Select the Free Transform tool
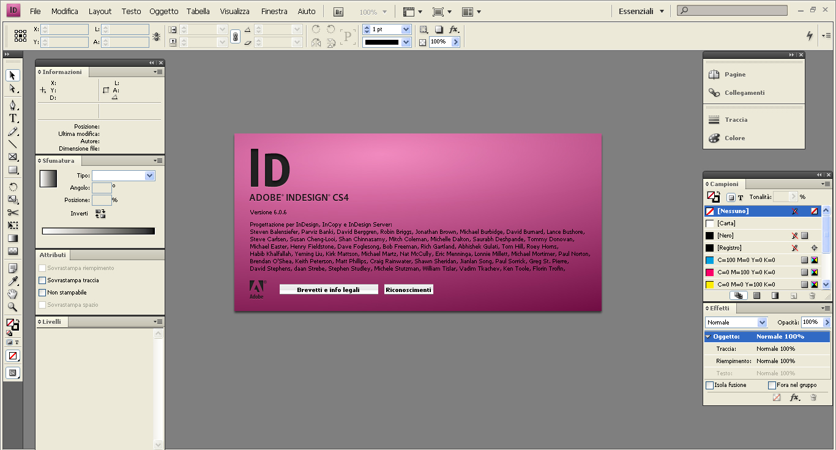Image resolution: width=836 pixels, height=450 pixels. tap(13, 225)
